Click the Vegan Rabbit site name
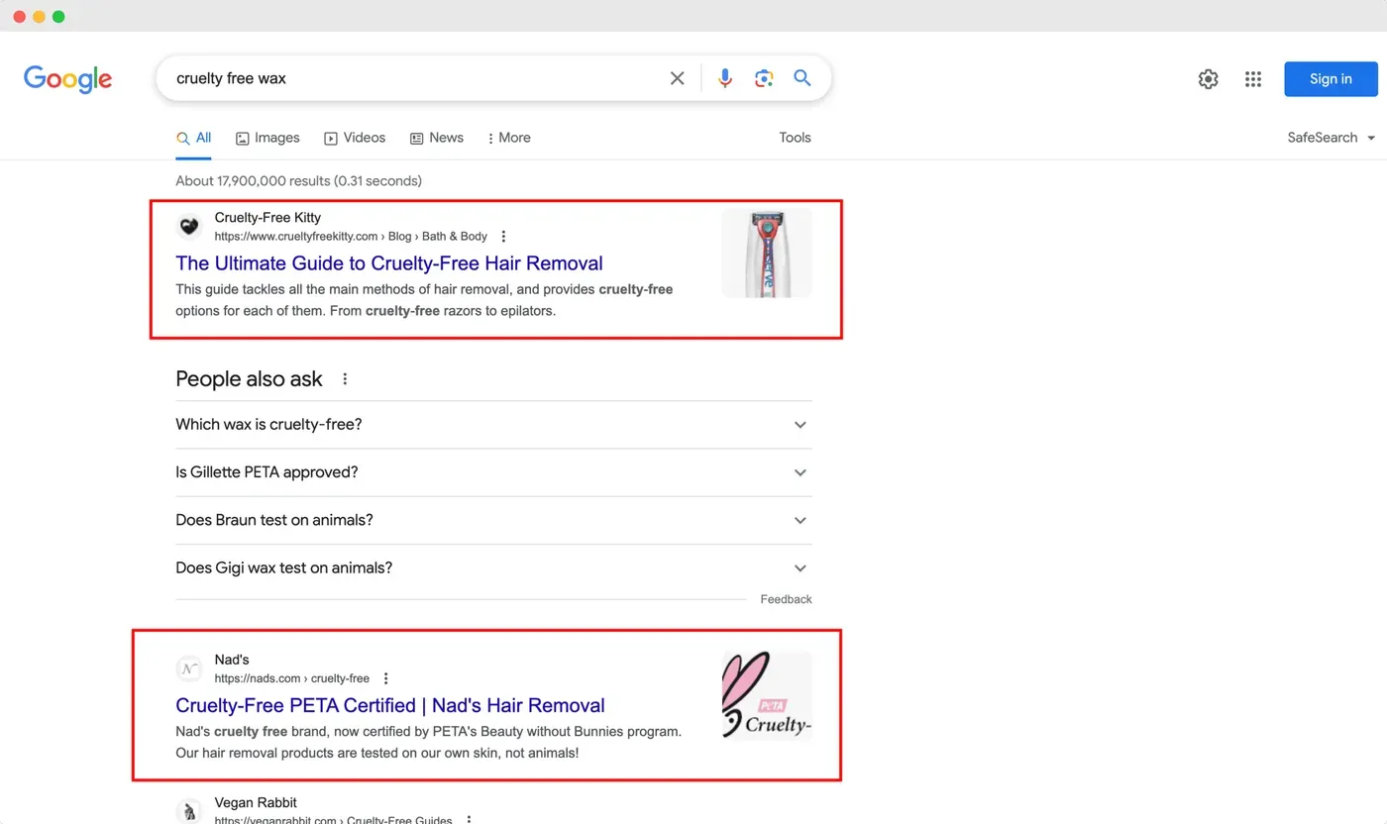The image size is (1387, 824). (256, 803)
